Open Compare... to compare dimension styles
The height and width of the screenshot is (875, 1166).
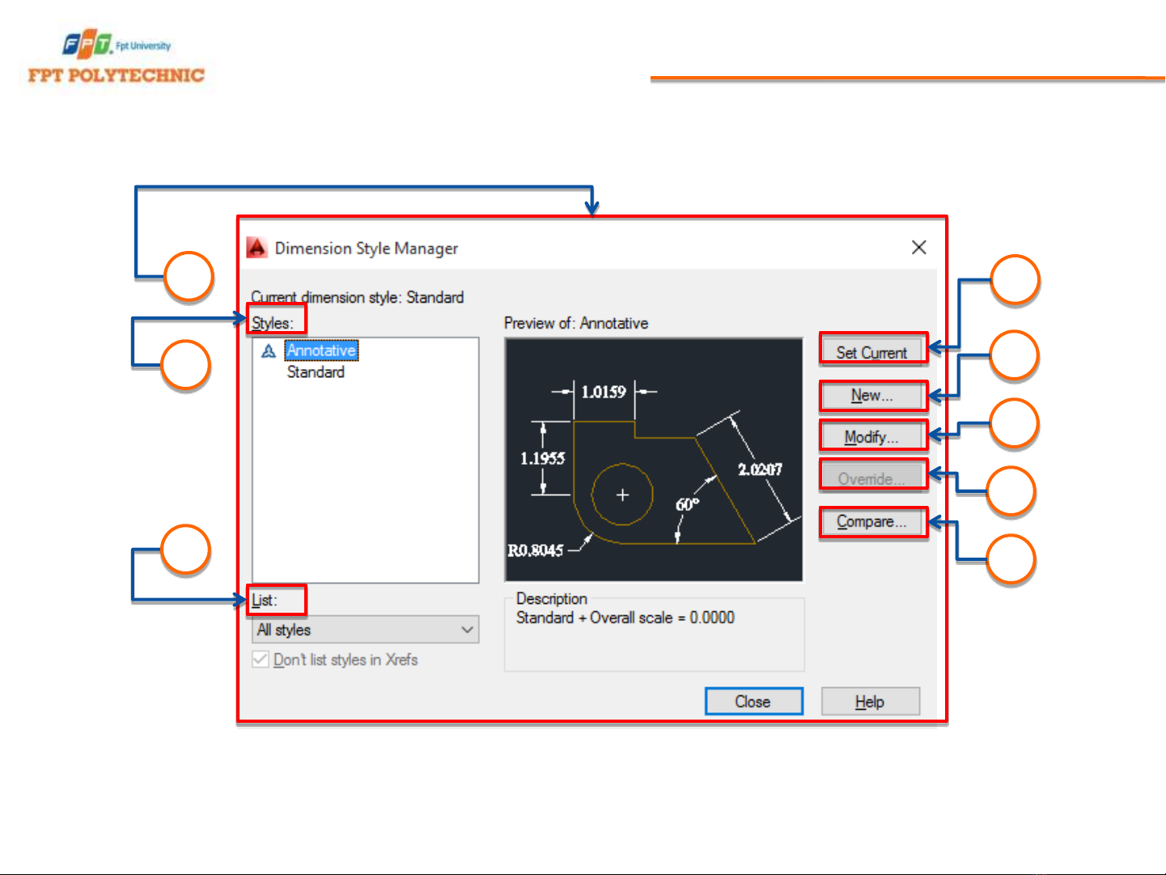[x=871, y=522]
